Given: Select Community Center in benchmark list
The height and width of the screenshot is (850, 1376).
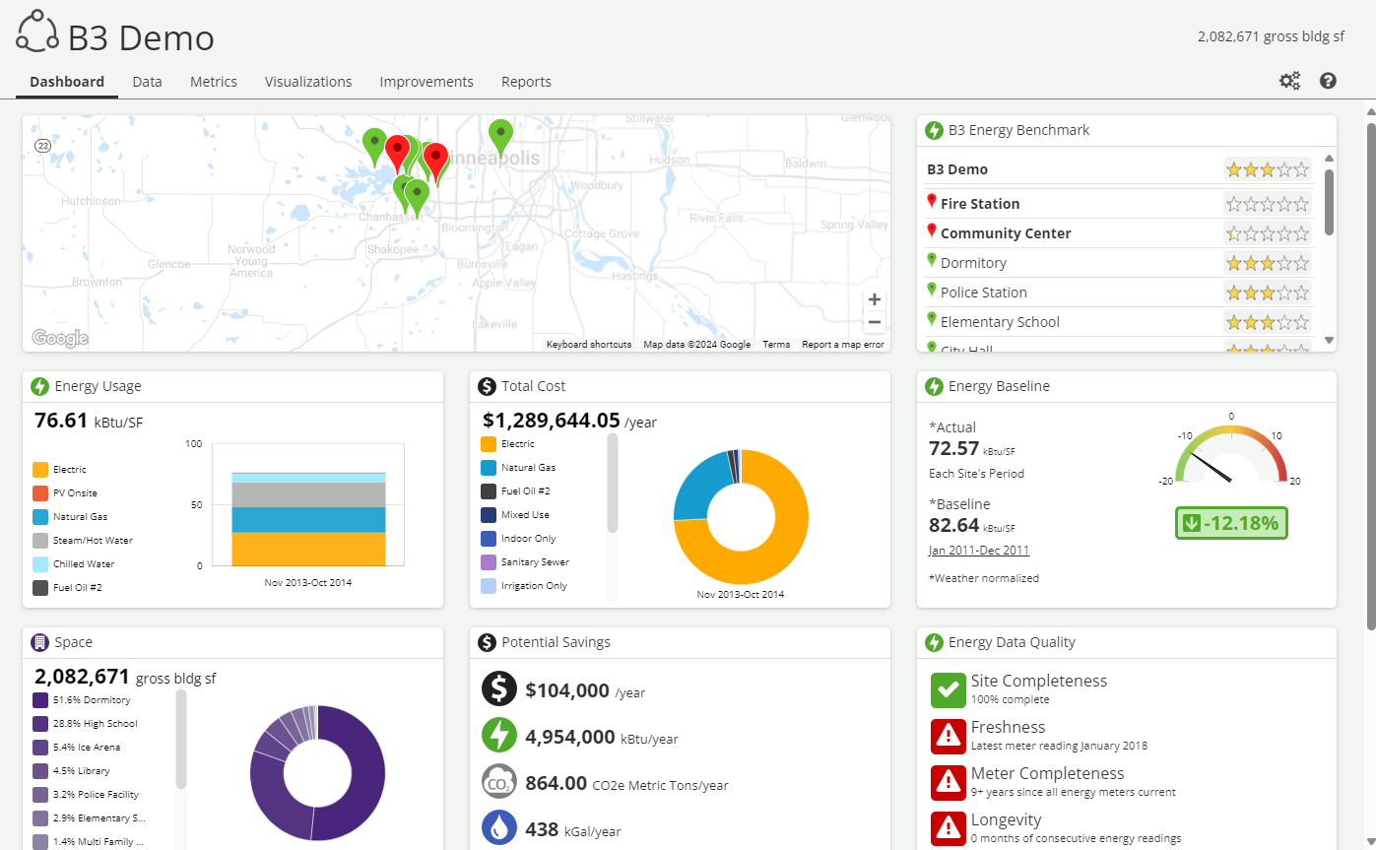Looking at the screenshot, I should [1006, 233].
